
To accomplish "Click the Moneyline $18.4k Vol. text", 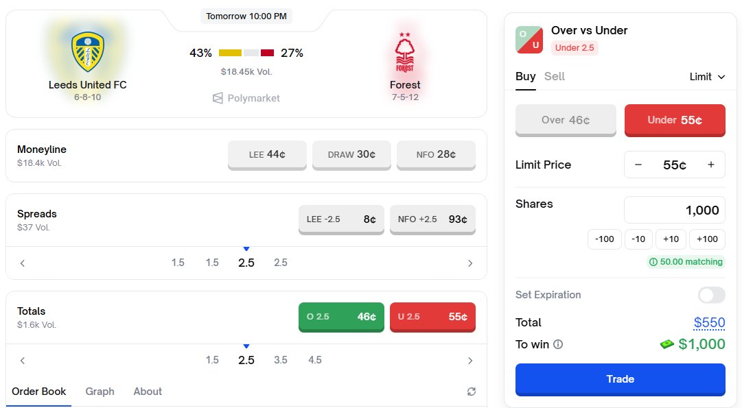I will pyautogui.click(x=39, y=163).
